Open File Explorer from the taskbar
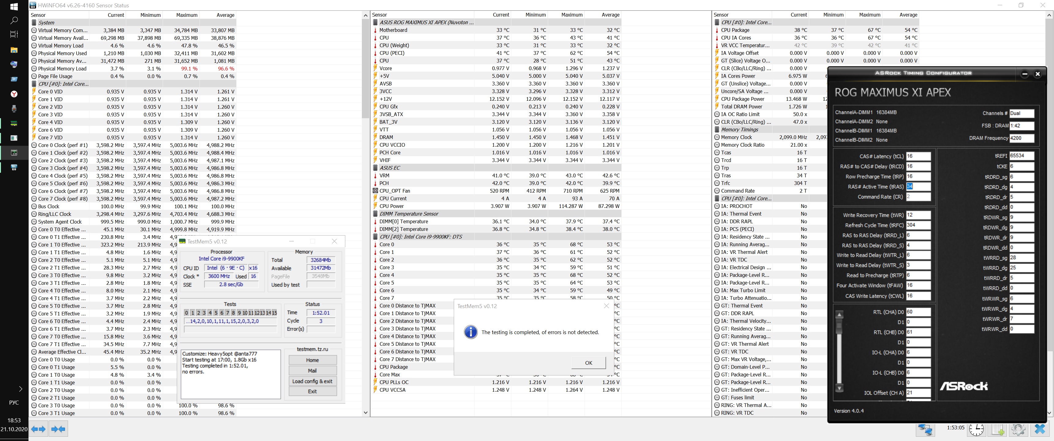Image resolution: width=1054 pixels, height=441 pixels. [x=14, y=50]
